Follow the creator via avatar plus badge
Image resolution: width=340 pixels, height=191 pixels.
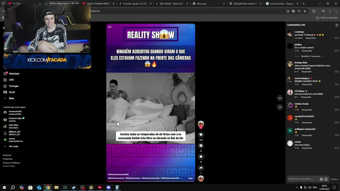201,128
